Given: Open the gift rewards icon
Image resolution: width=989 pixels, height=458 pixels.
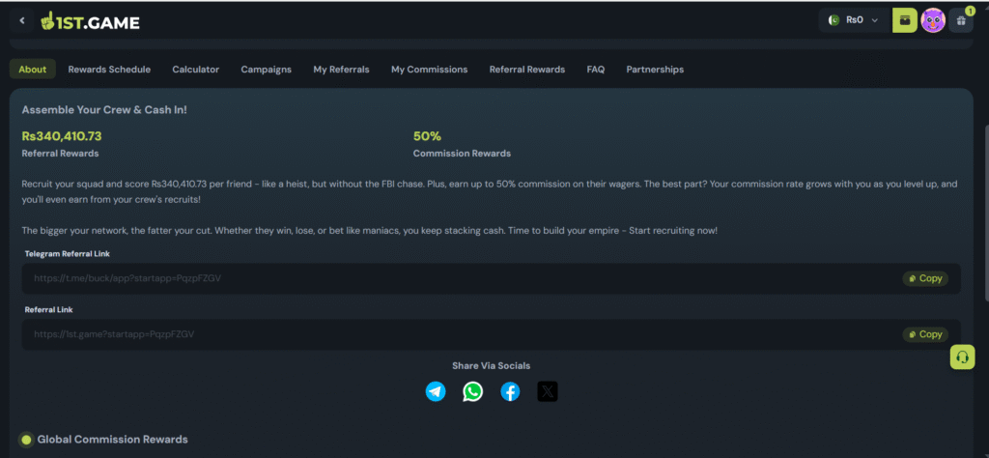Looking at the screenshot, I should (960, 20).
